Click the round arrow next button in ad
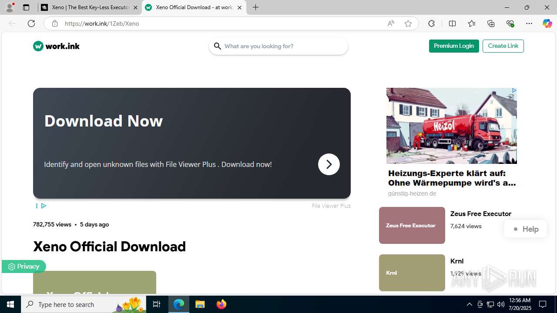Screen dimensions: 557x313 329,164
